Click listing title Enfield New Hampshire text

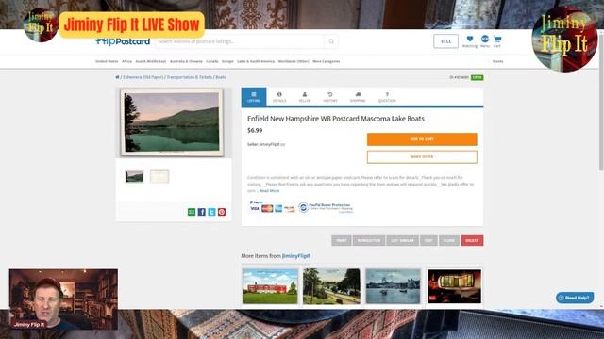[336, 119]
